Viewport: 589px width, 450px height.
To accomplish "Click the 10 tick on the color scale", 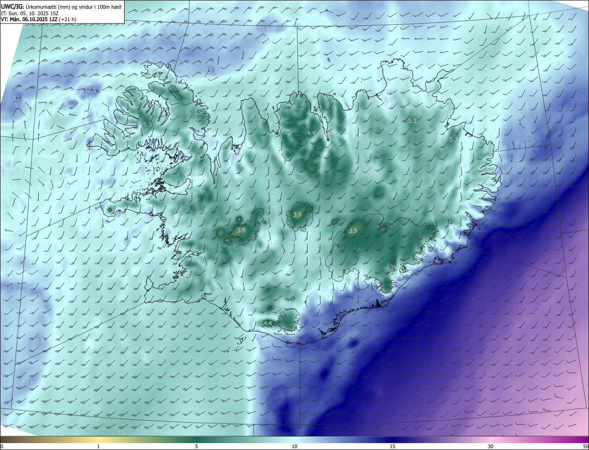I will (x=294, y=446).
